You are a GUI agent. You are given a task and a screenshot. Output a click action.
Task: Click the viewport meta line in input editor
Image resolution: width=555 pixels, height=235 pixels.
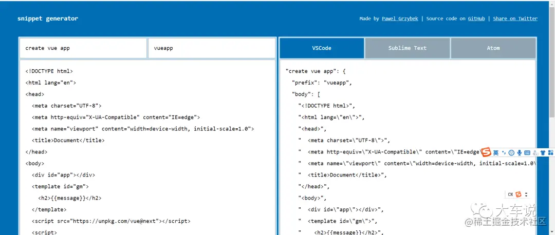(x=143, y=129)
